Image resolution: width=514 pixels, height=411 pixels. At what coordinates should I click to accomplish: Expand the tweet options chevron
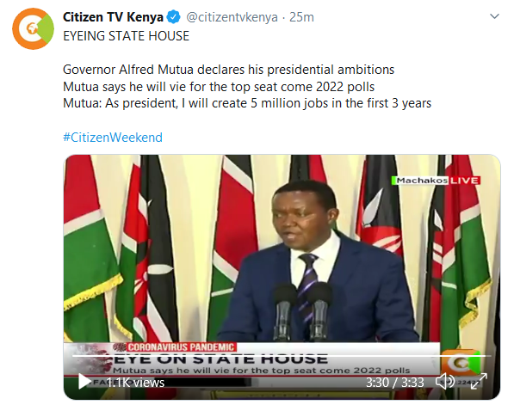tap(494, 16)
